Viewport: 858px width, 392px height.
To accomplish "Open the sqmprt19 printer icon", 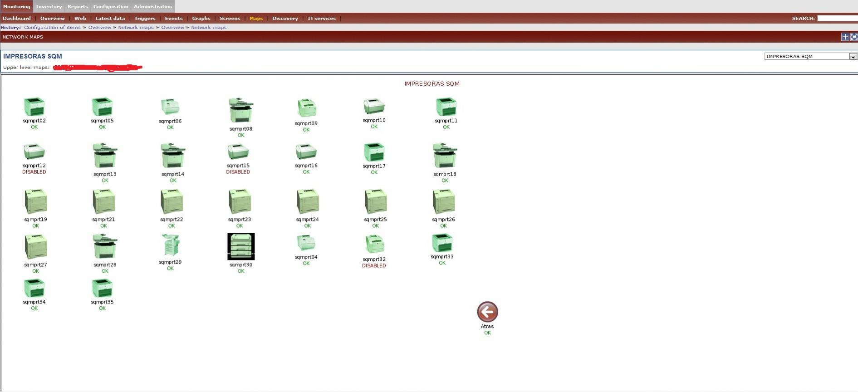I will click(36, 201).
